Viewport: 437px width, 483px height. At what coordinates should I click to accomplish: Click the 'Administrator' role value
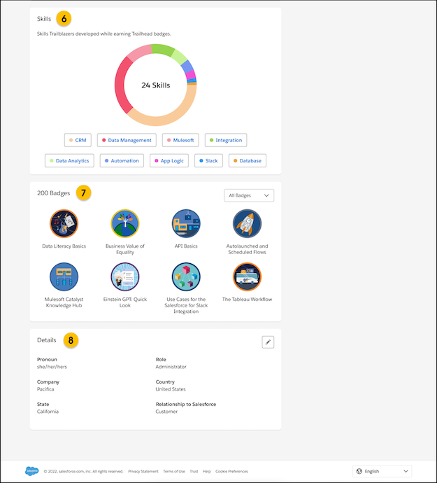point(171,367)
